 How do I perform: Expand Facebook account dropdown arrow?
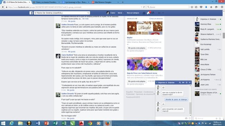pos(163,13)
